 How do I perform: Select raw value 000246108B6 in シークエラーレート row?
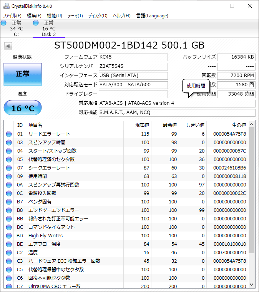click(x=230, y=168)
